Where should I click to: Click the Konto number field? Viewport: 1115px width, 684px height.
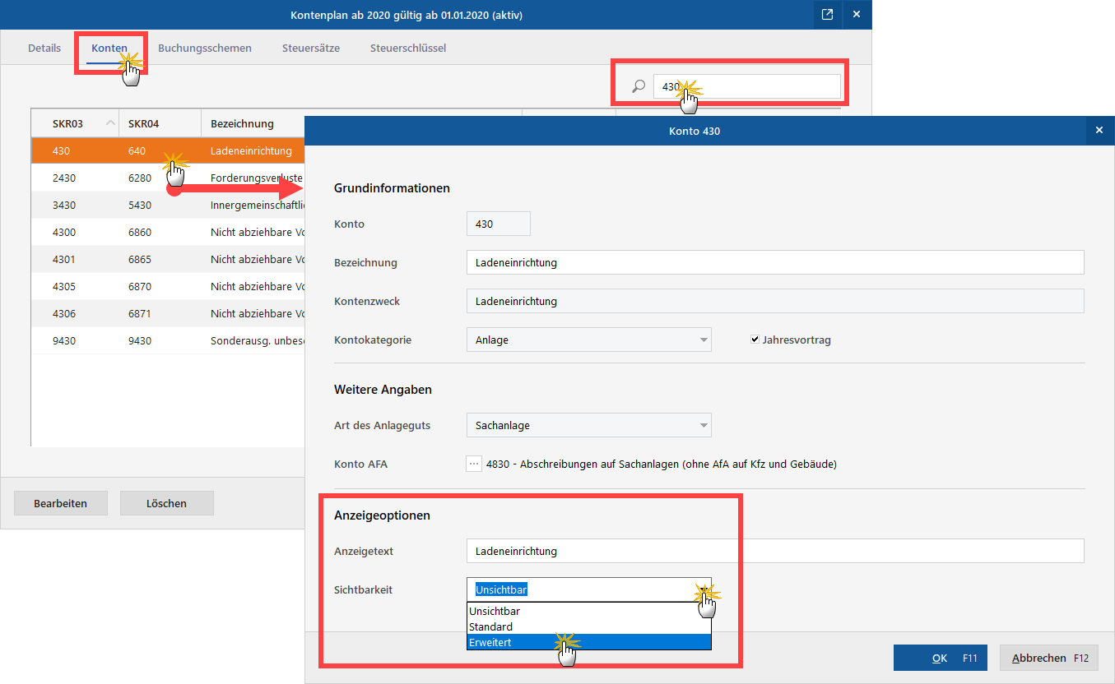click(498, 224)
